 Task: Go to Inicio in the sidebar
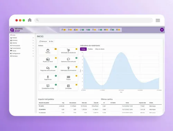tap(13, 35)
